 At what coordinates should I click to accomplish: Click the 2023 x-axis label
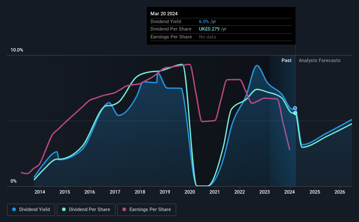[265, 192]
